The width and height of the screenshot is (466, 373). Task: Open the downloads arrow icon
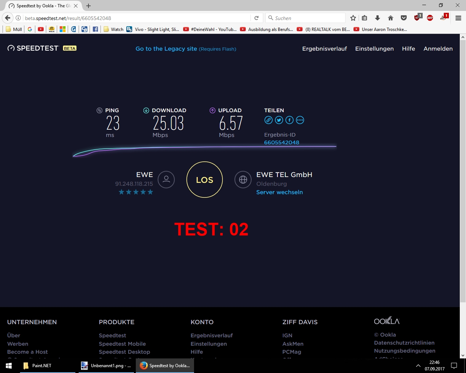378,18
